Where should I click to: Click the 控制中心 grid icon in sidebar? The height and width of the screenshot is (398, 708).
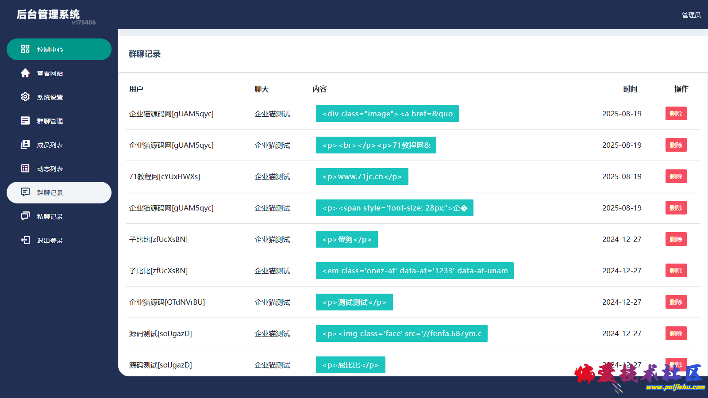pos(25,49)
